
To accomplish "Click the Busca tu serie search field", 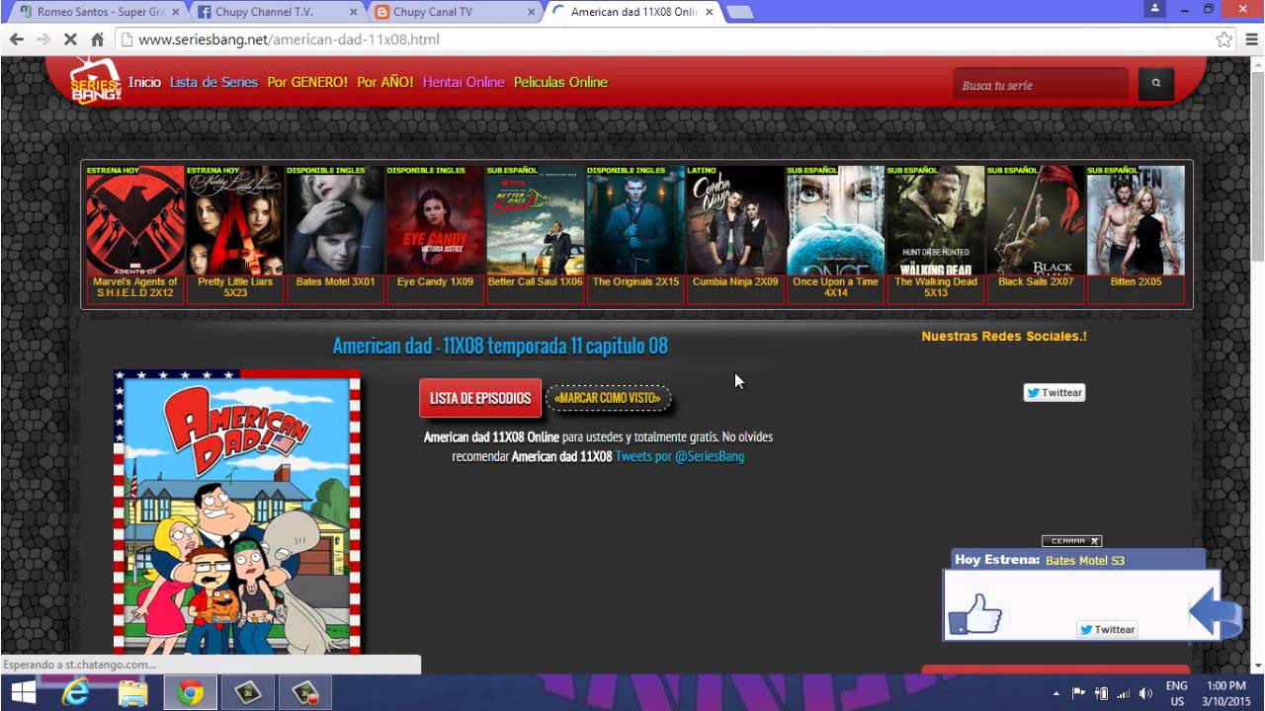I will (x=1041, y=85).
